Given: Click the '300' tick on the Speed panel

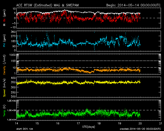Looking at the screenshot, I should (13, 87).
